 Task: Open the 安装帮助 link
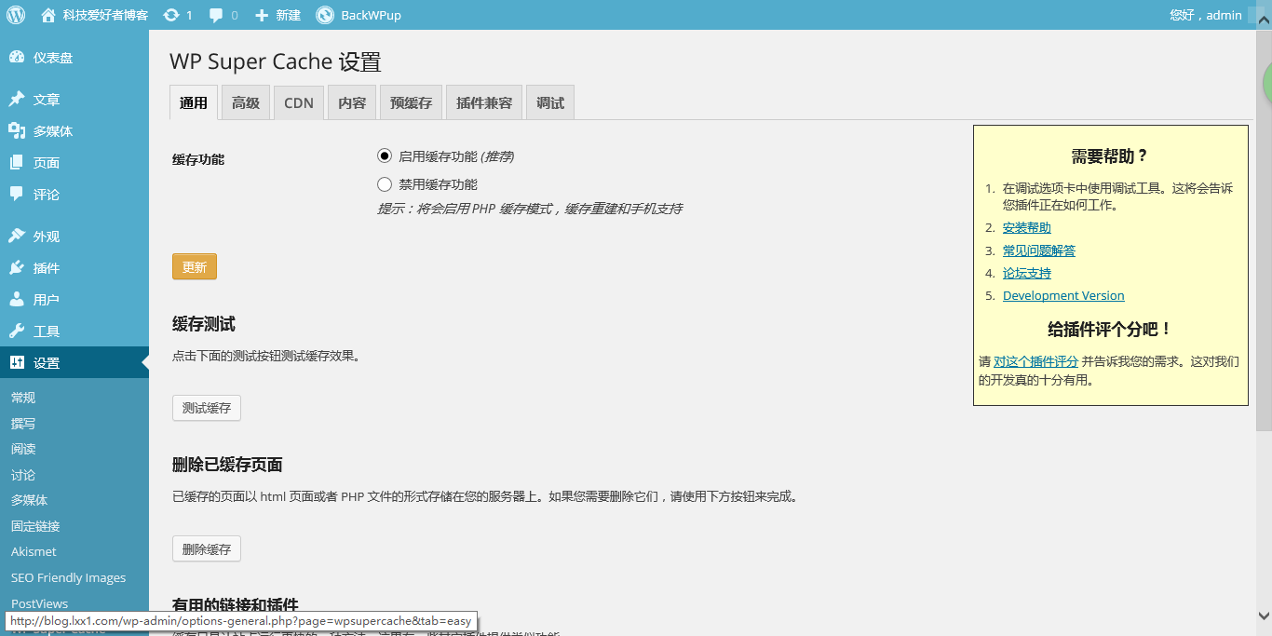[x=1027, y=228]
